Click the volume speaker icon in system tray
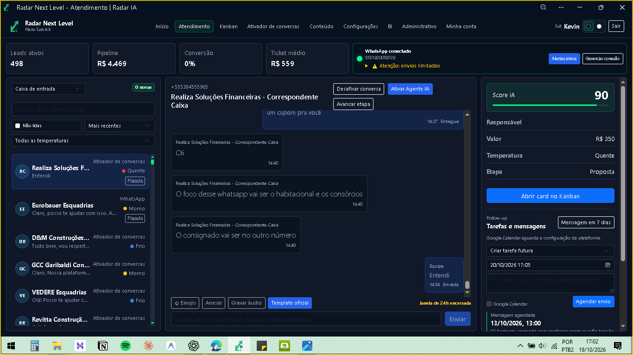 [543, 346]
